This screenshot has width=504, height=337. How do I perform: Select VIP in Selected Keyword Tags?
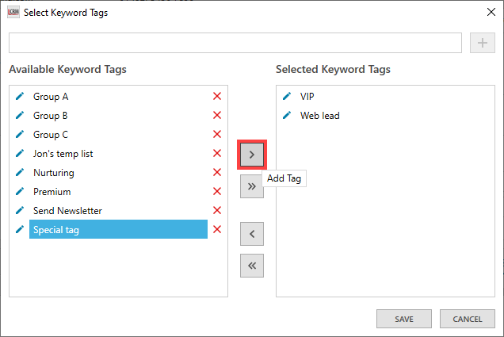pyautogui.click(x=307, y=97)
